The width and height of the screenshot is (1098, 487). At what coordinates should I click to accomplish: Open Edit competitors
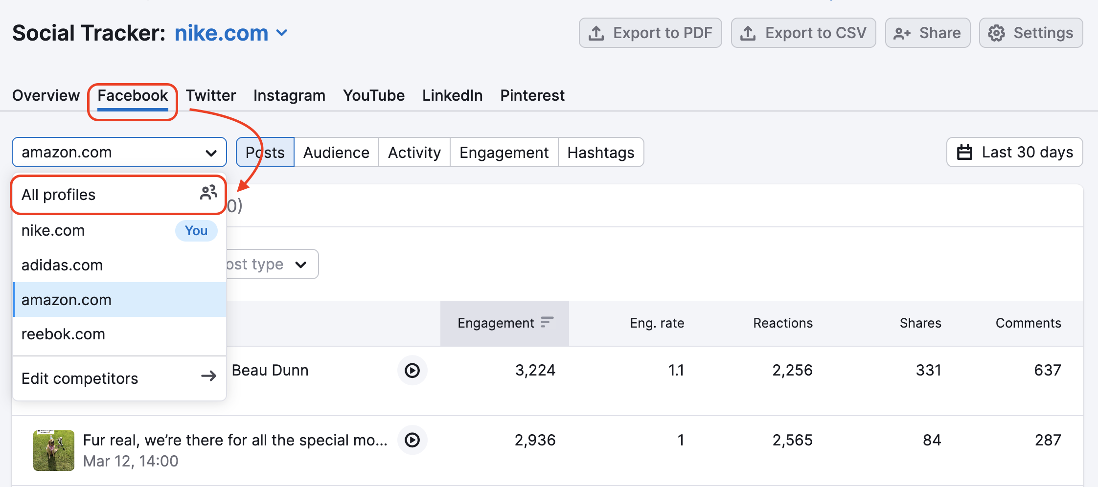[119, 378]
